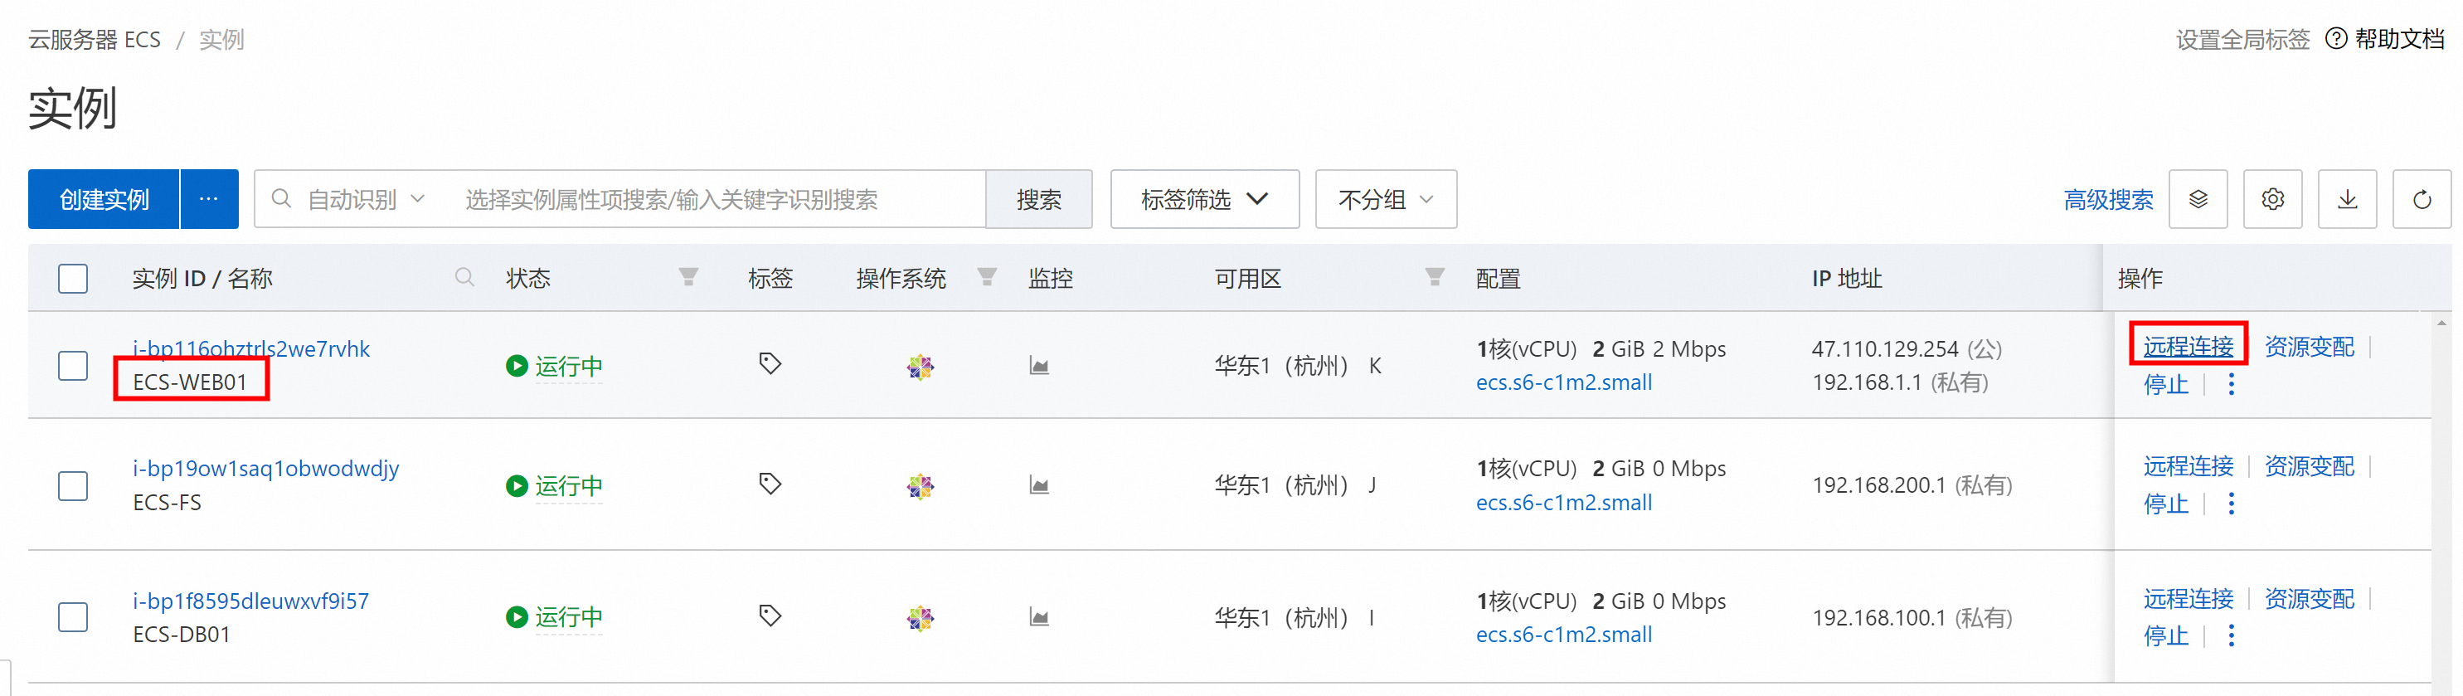Go to 云服务器 ECS breadcrumb
Viewport: 2463px width, 696px height.
[95, 39]
